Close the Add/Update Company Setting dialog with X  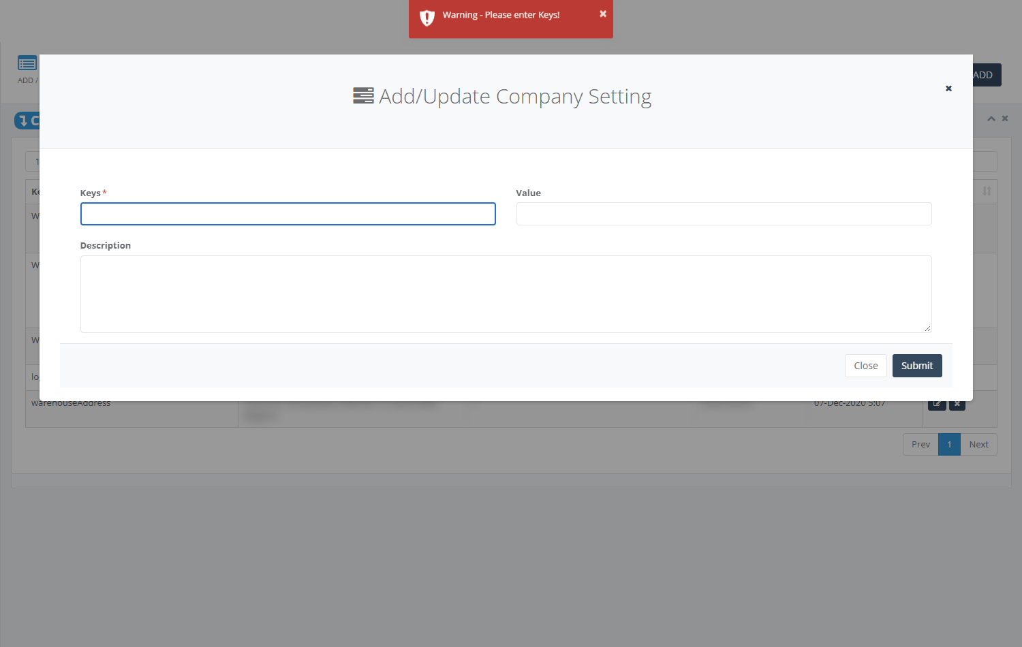pyautogui.click(x=948, y=89)
